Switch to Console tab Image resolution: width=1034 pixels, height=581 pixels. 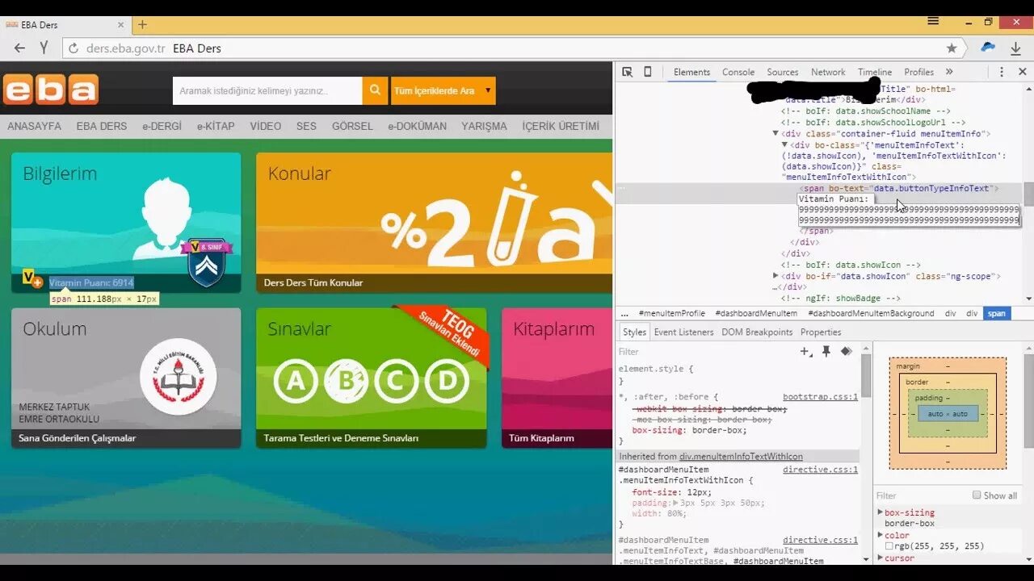click(738, 72)
